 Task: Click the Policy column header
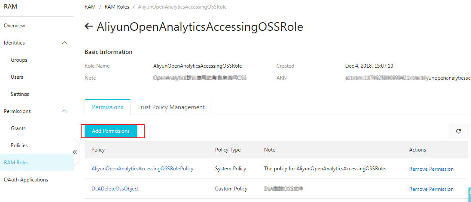click(98, 150)
